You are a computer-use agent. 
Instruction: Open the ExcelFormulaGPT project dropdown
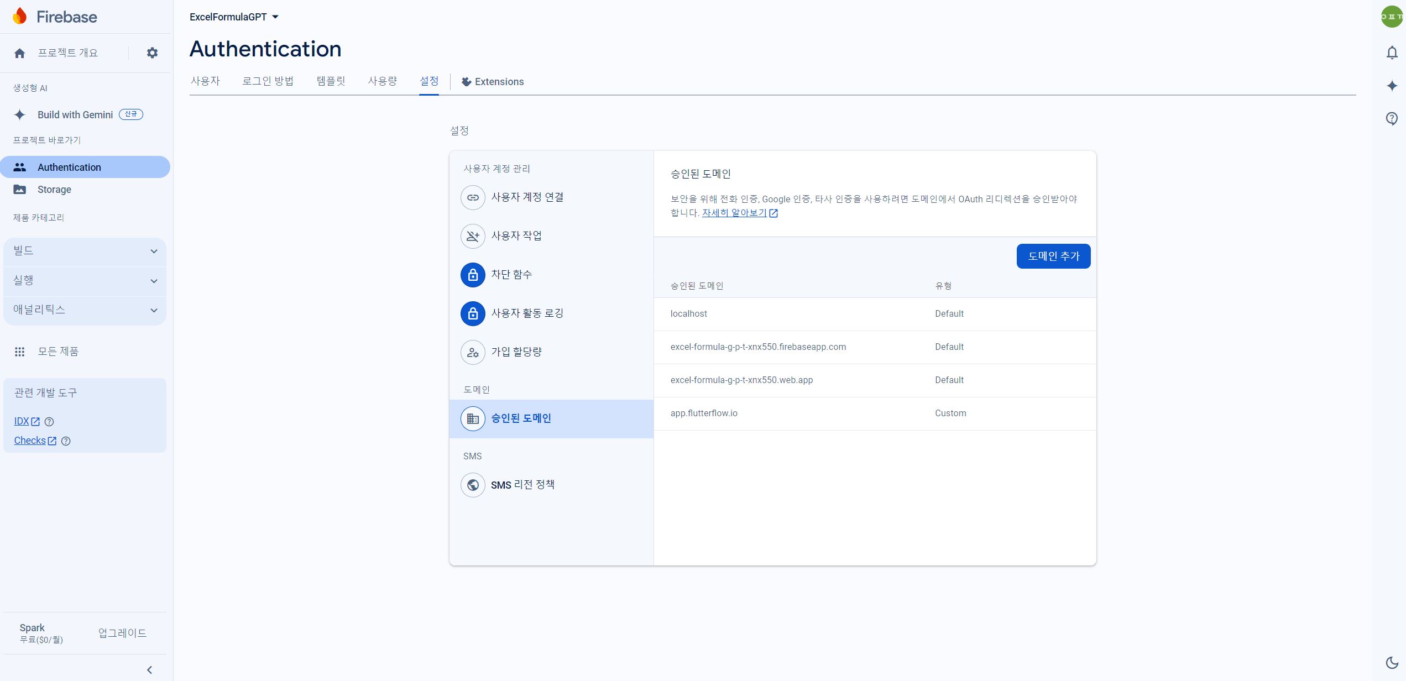tap(234, 17)
